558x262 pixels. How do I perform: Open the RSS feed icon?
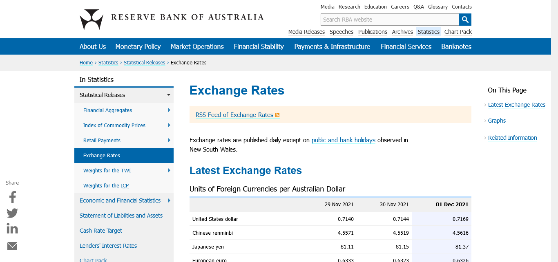coord(277,115)
